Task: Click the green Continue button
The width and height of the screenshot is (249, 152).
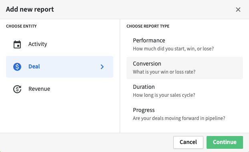Action: pos(225,142)
